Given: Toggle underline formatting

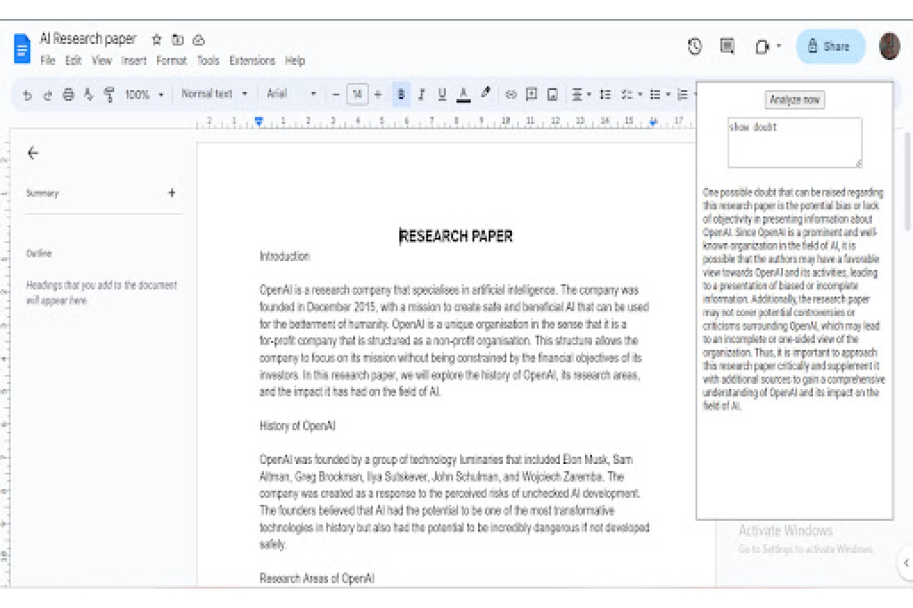Looking at the screenshot, I should 442,94.
